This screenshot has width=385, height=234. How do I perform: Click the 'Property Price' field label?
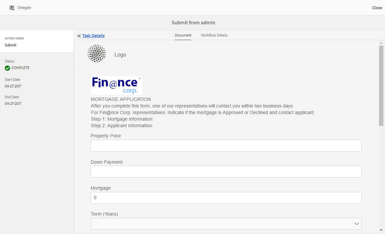(105, 136)
